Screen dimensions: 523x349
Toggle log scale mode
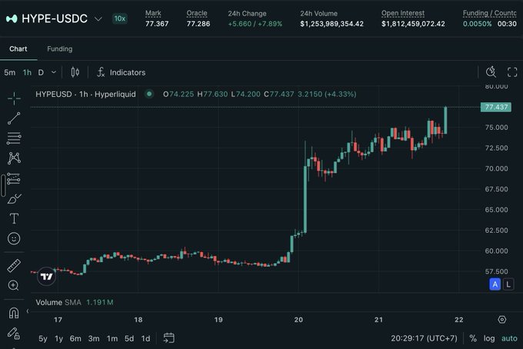click(x=489, y=338)
